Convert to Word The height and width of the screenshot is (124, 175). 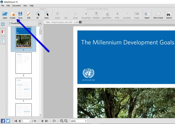pos(75,15)
